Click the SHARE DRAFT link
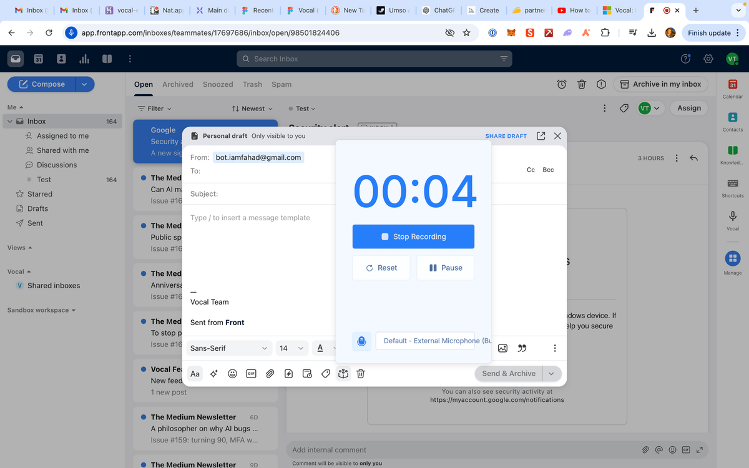Screen dimensions: 749x468 pyautogui.click(x=506, y=136)
